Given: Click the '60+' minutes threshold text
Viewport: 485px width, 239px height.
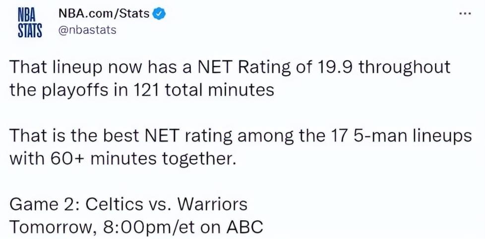Looking at the screenshot, I should click(63, 158).
